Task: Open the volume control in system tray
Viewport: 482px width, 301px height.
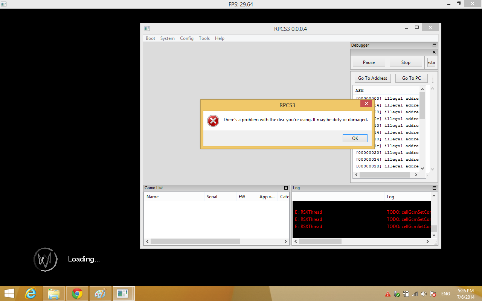Action: pyautogui.click(x=424, y=294)
